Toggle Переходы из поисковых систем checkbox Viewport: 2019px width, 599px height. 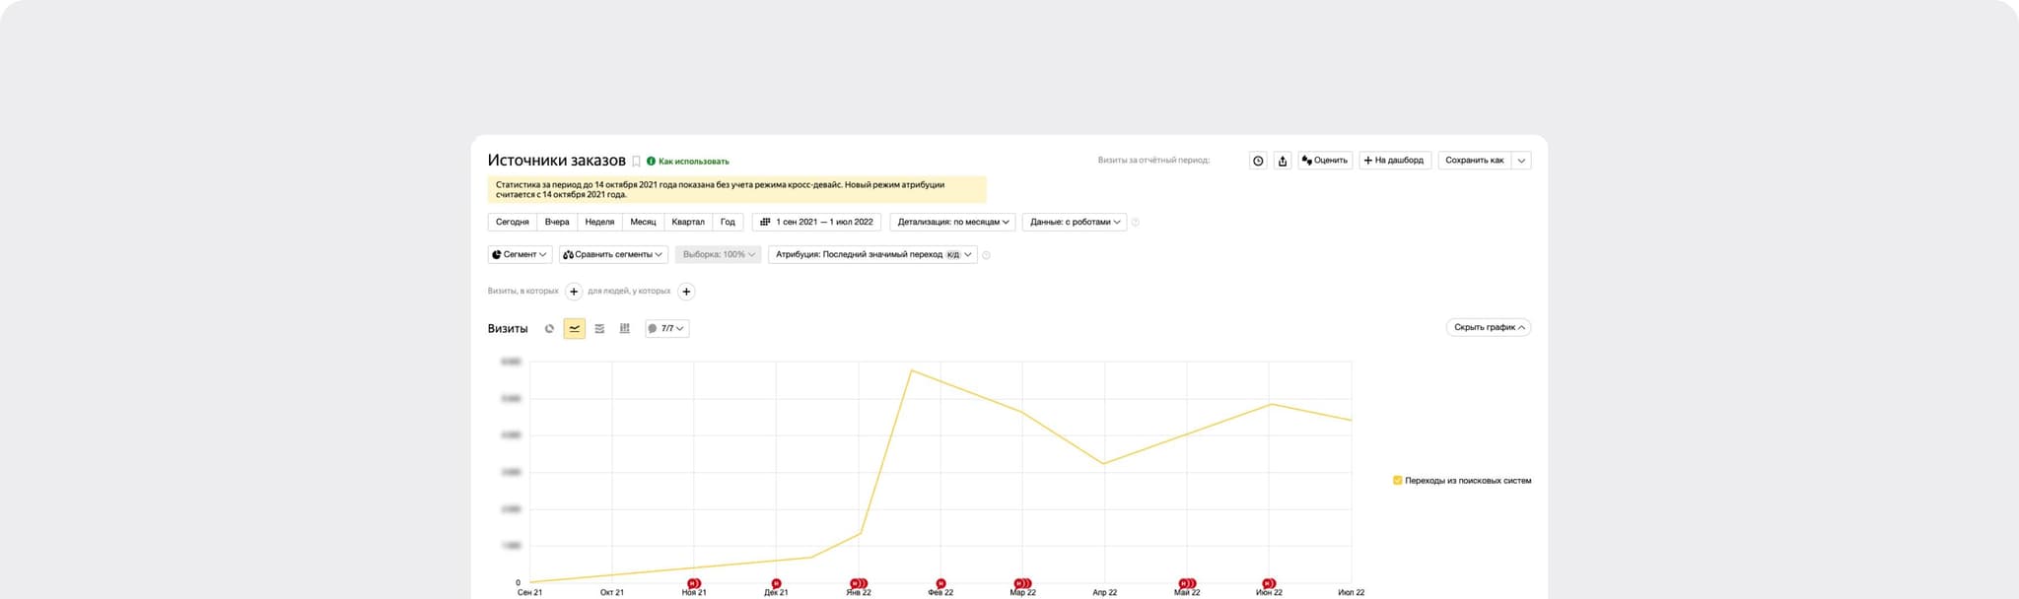(1397, 481)
